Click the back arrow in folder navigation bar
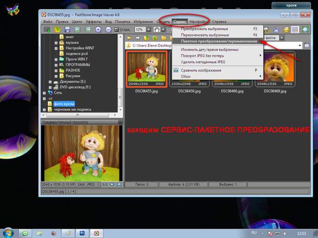318x238 pixels. pos(129,38)
